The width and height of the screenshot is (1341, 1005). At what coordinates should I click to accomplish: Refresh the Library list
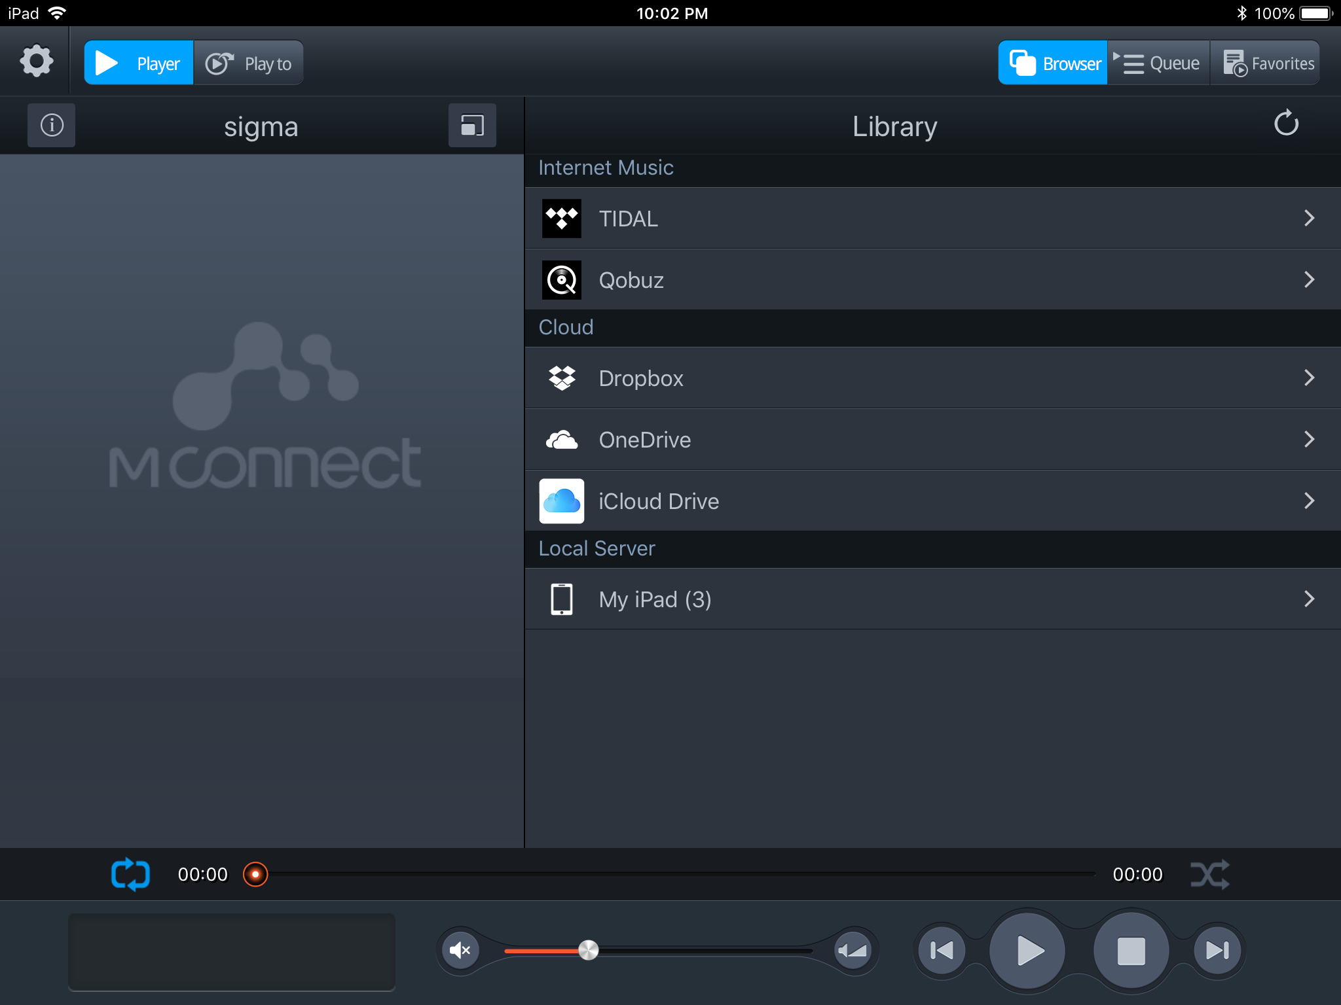coord(1286,124)
